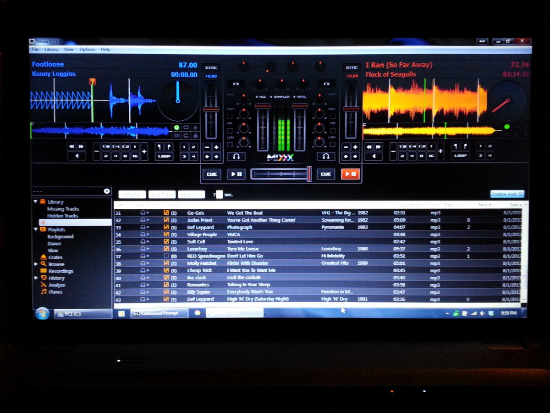The width and height of the screenshot is (550, 413).
Task: Open the Options menu
Action: pos(87,50)
